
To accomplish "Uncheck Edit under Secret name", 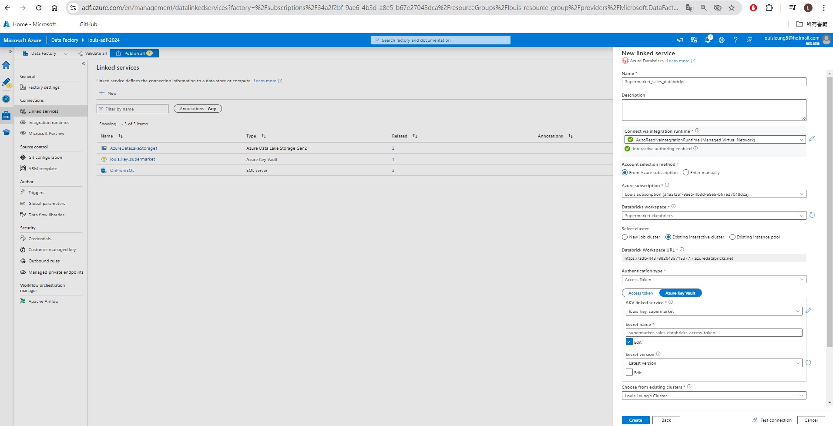I will click(628, 342).
